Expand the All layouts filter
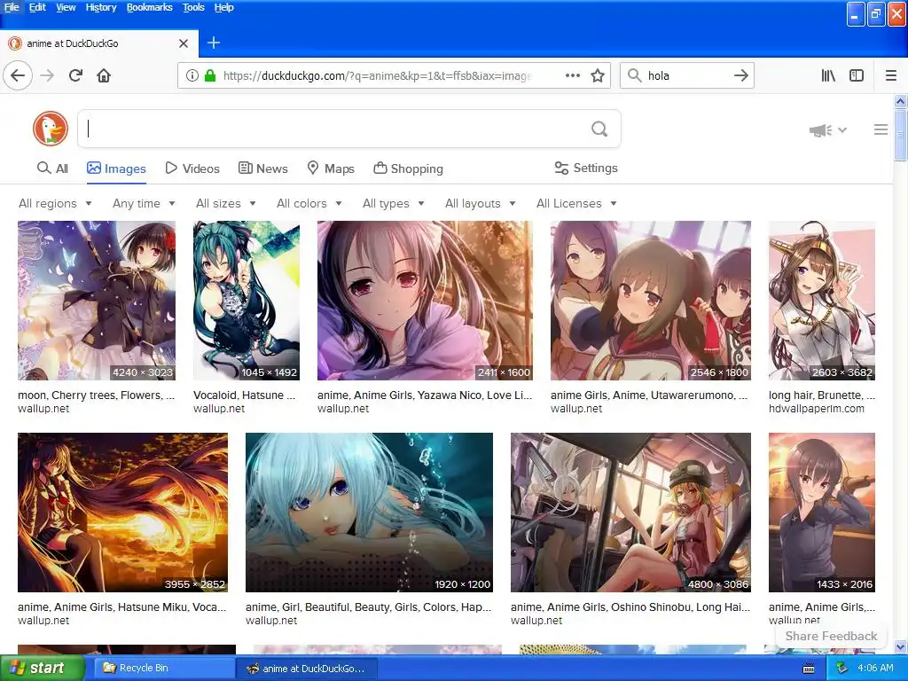The height and width of the screenshot is (681, 908). coord(480,203)
